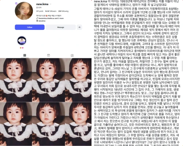Screen dimensions: 183x146
Task: Open the story highlight circle
Action: [22, 41]
